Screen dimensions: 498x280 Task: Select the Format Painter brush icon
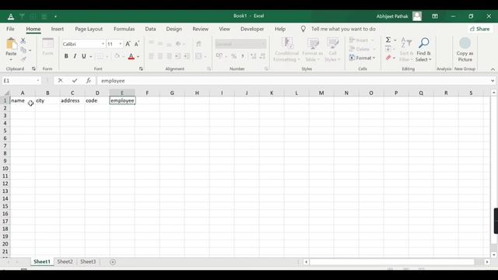23,59
